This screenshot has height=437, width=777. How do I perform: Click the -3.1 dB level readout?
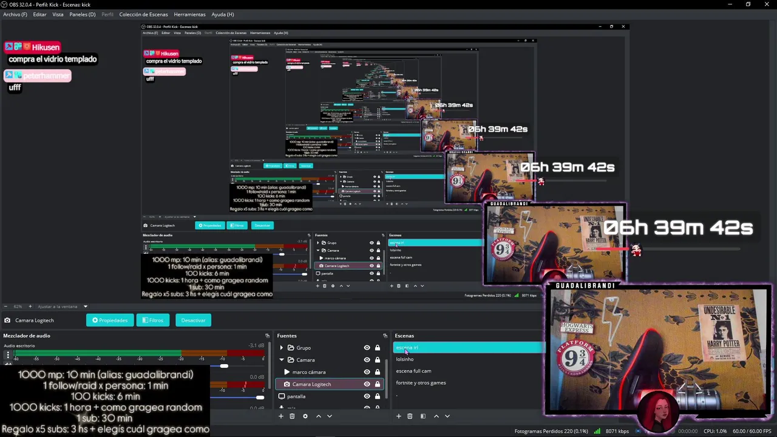point(256,346)
